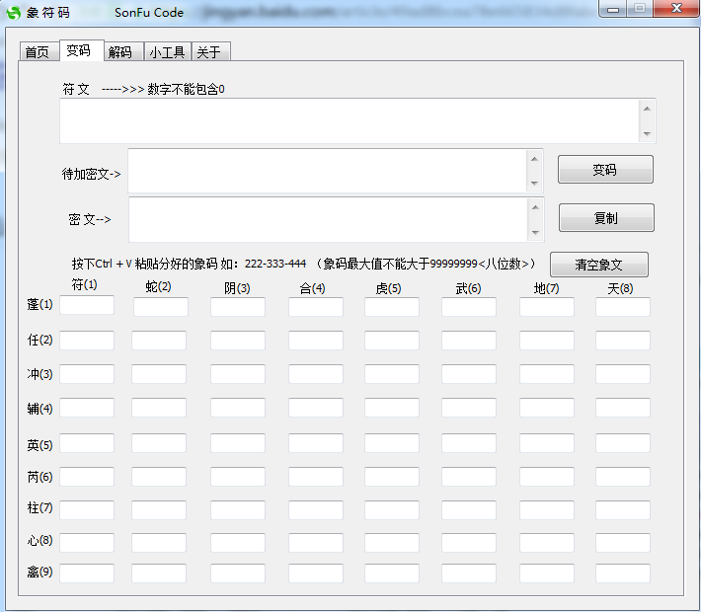Click the 复制 button
This screenshot has width=701, height=612.
(605, 218)
